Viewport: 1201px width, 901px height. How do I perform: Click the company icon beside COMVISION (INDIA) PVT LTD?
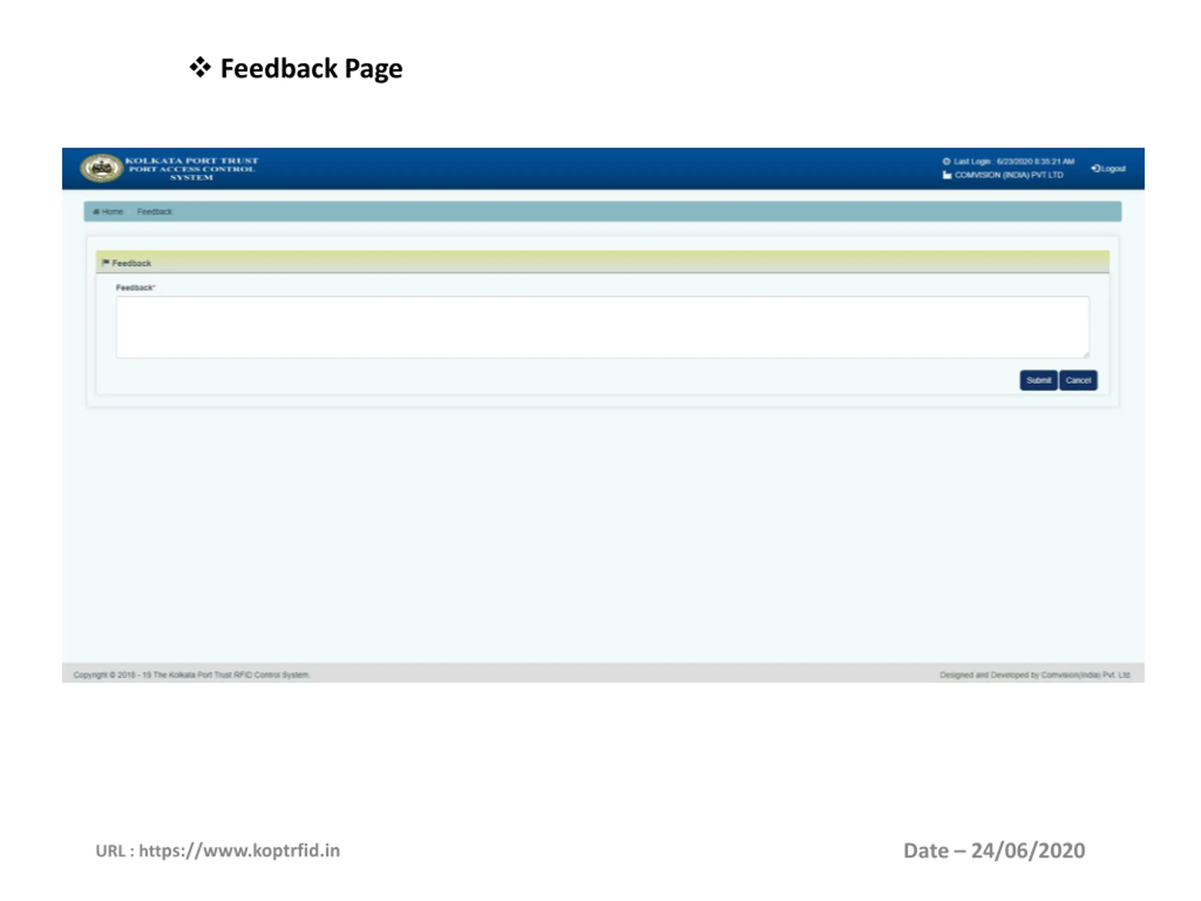pos(947,175)
